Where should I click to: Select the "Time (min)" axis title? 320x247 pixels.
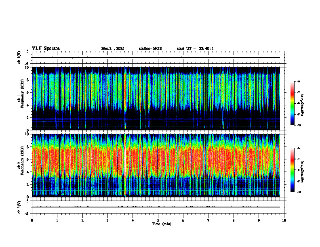[x=162, y=224]
